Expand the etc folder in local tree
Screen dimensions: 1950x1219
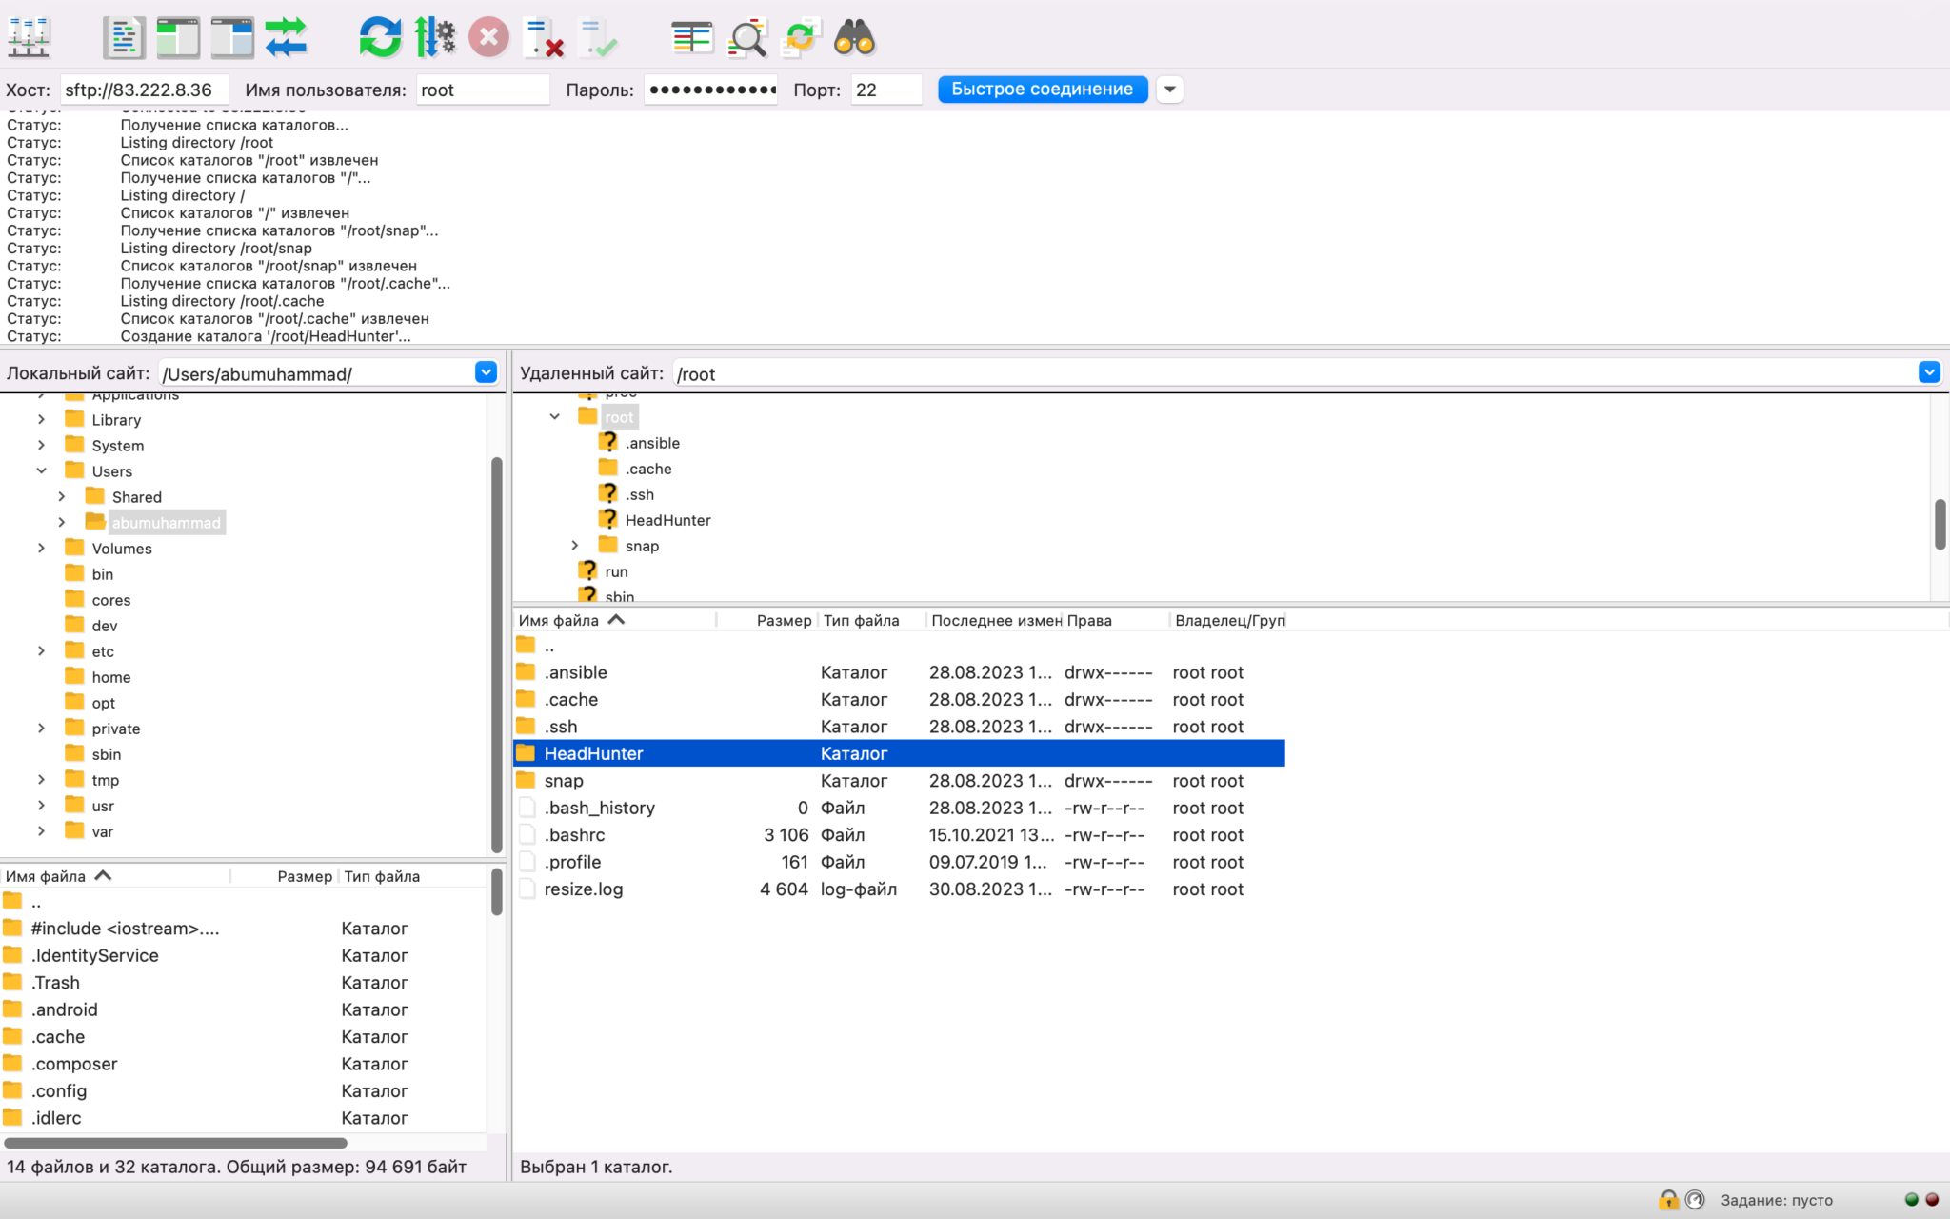42,650
